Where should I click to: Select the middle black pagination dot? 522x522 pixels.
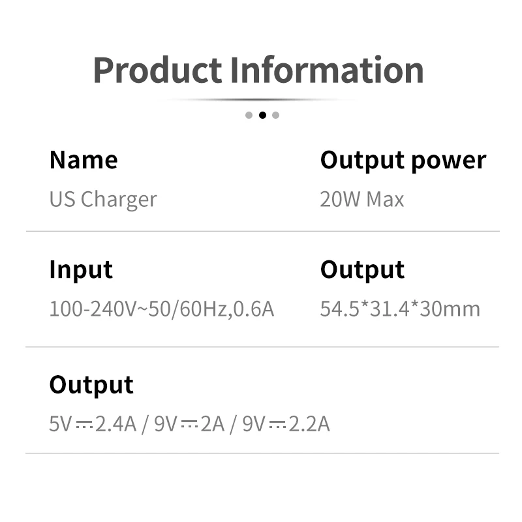262,115
